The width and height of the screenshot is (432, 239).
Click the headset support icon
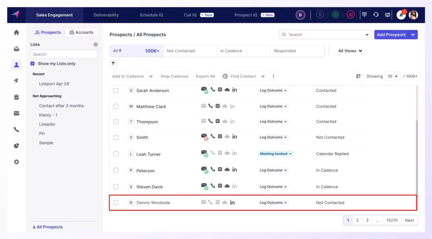pos(376,15)
